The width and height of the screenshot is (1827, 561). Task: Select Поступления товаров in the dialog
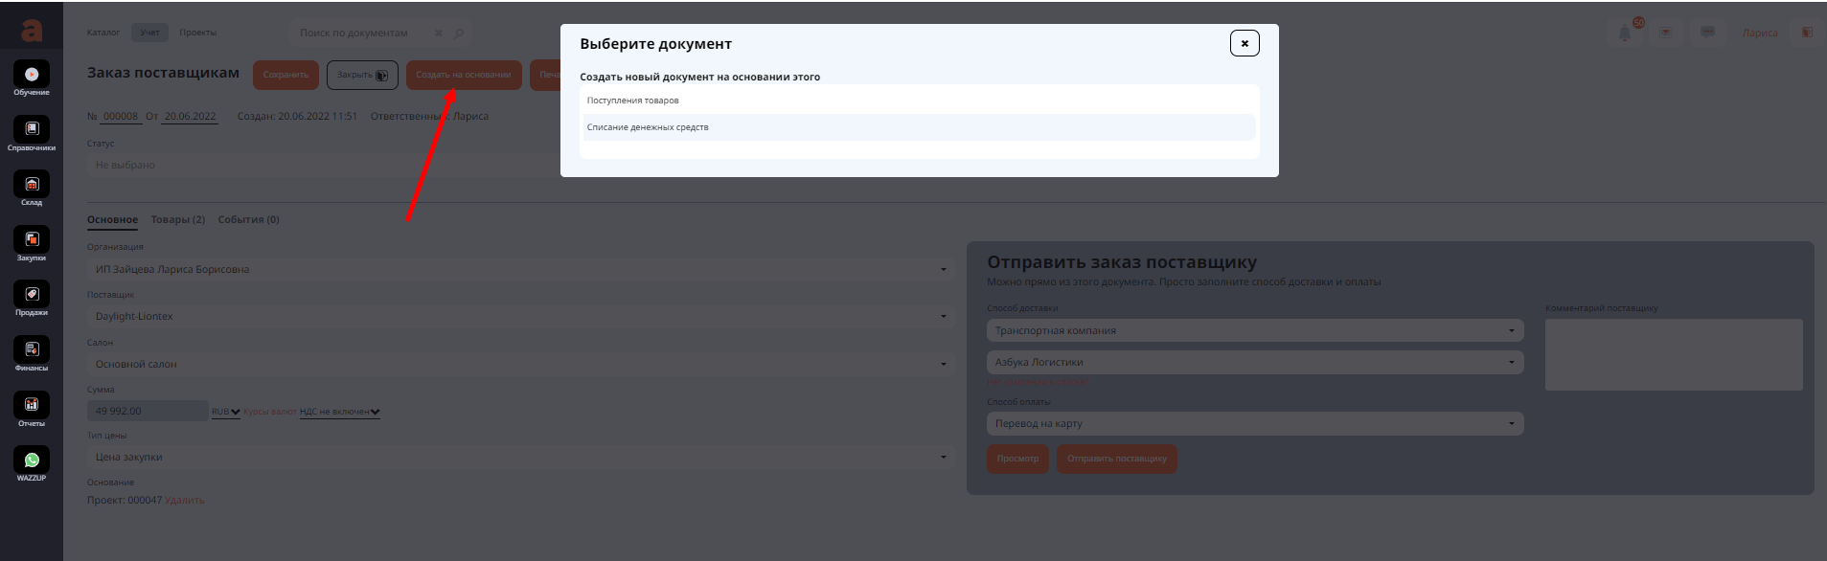(632, 101)
